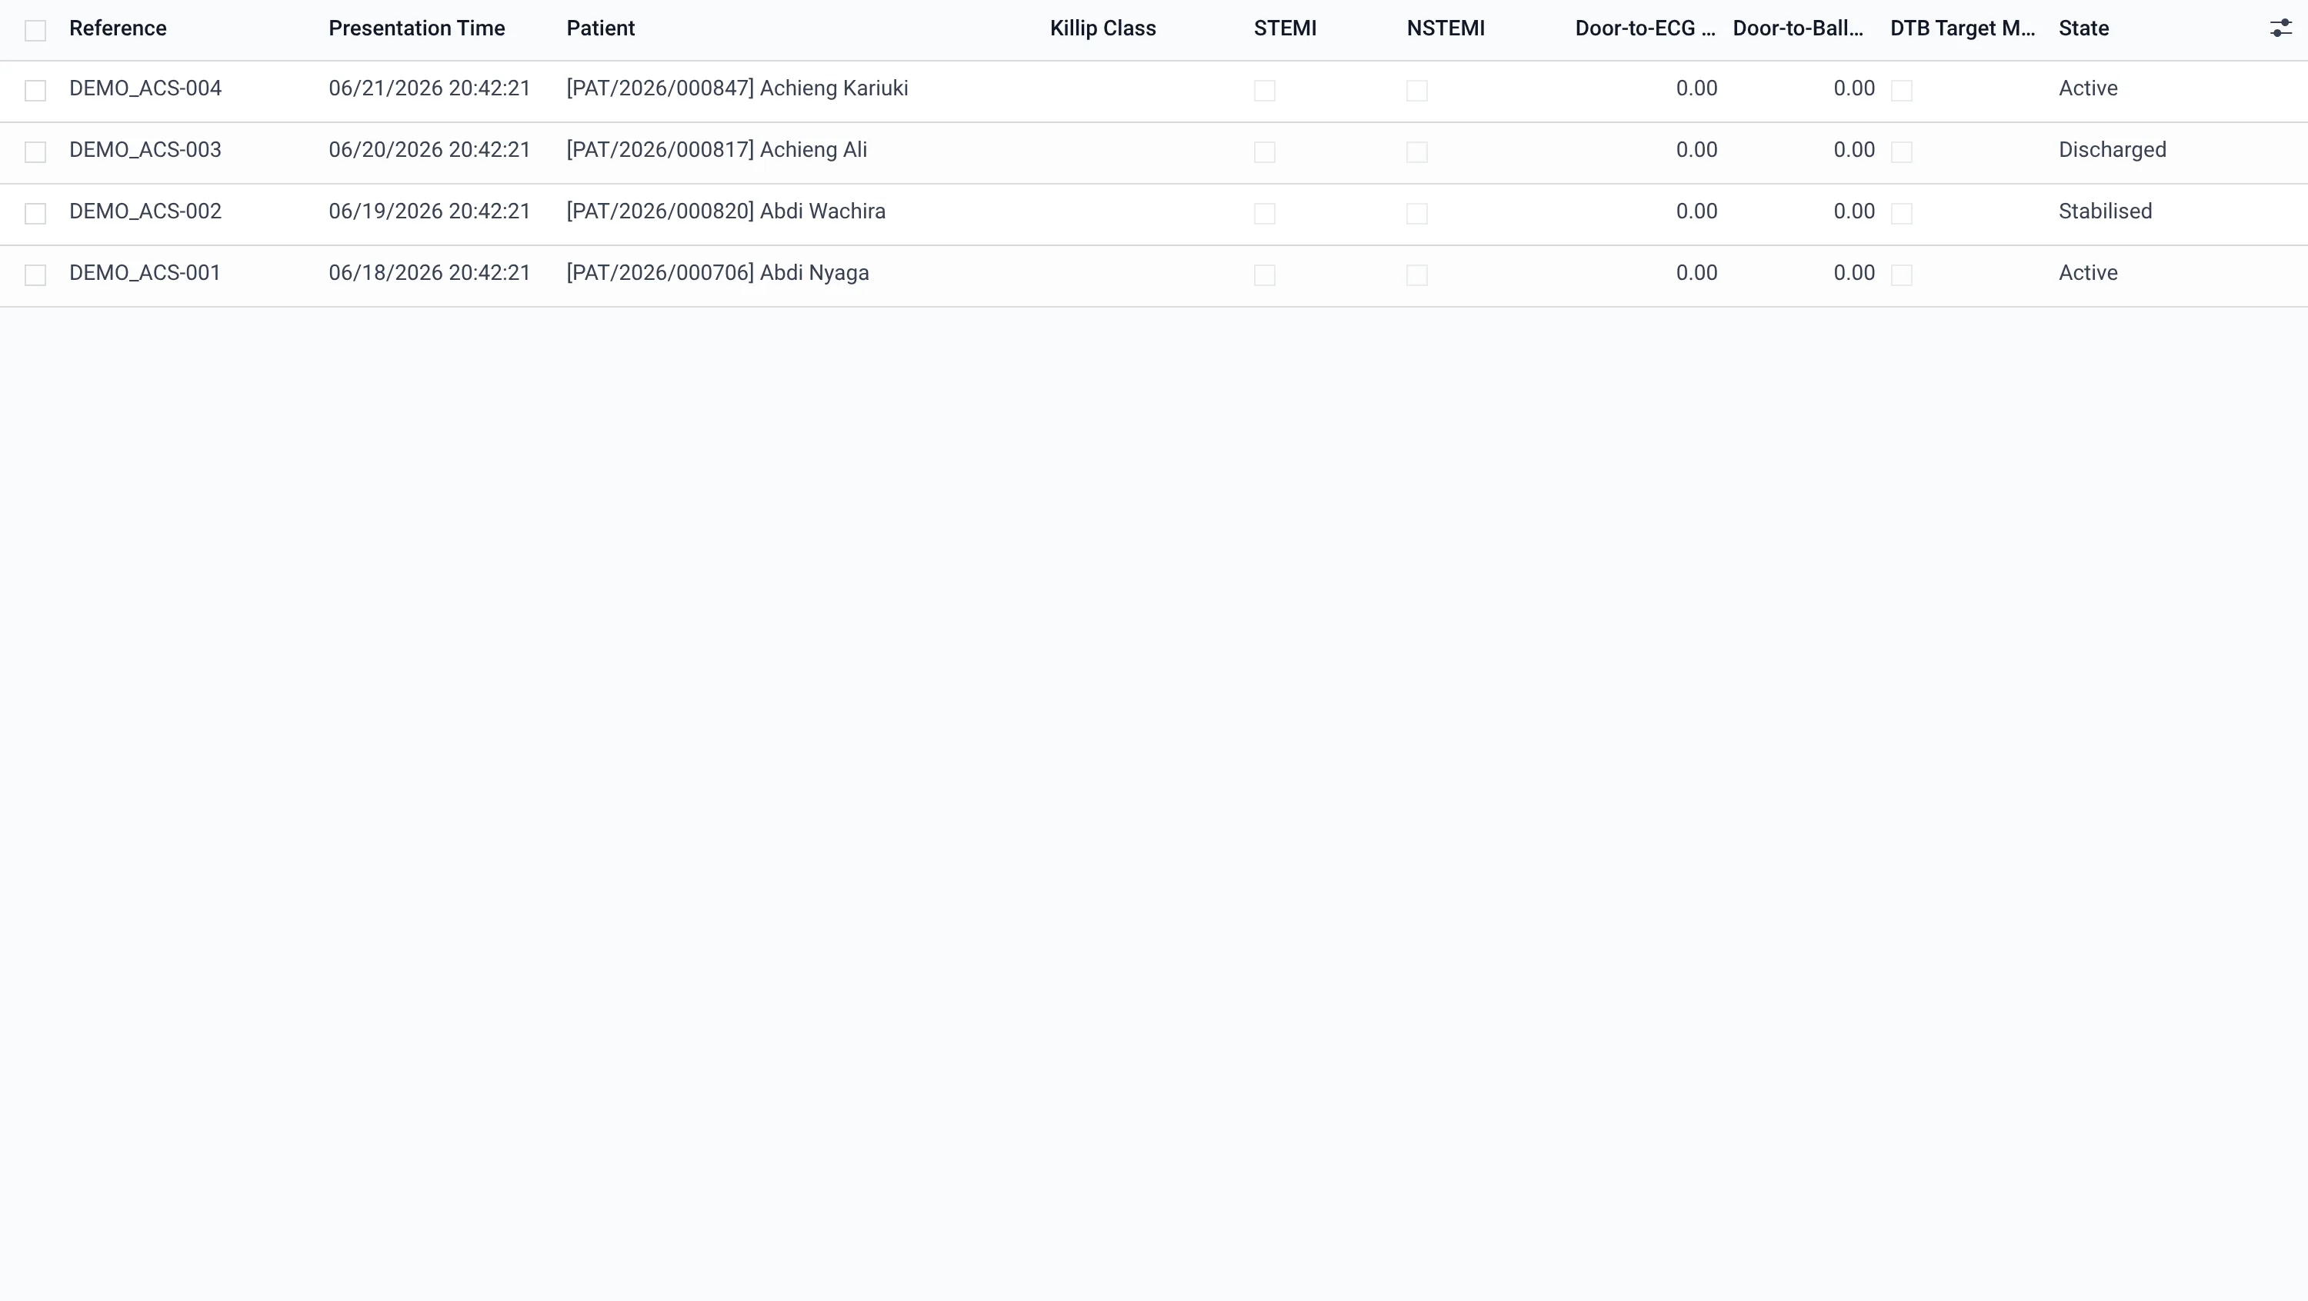Tick the select-all checkbox in header
This screenshot has height=1301, width=2308.
(x=35, y=31)
